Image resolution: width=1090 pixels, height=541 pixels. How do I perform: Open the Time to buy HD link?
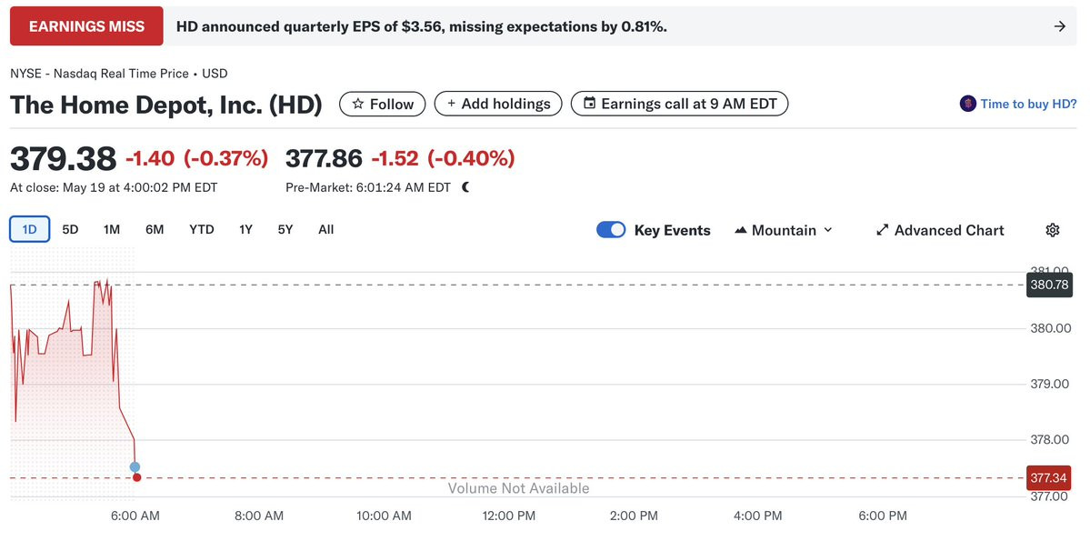1028,104
